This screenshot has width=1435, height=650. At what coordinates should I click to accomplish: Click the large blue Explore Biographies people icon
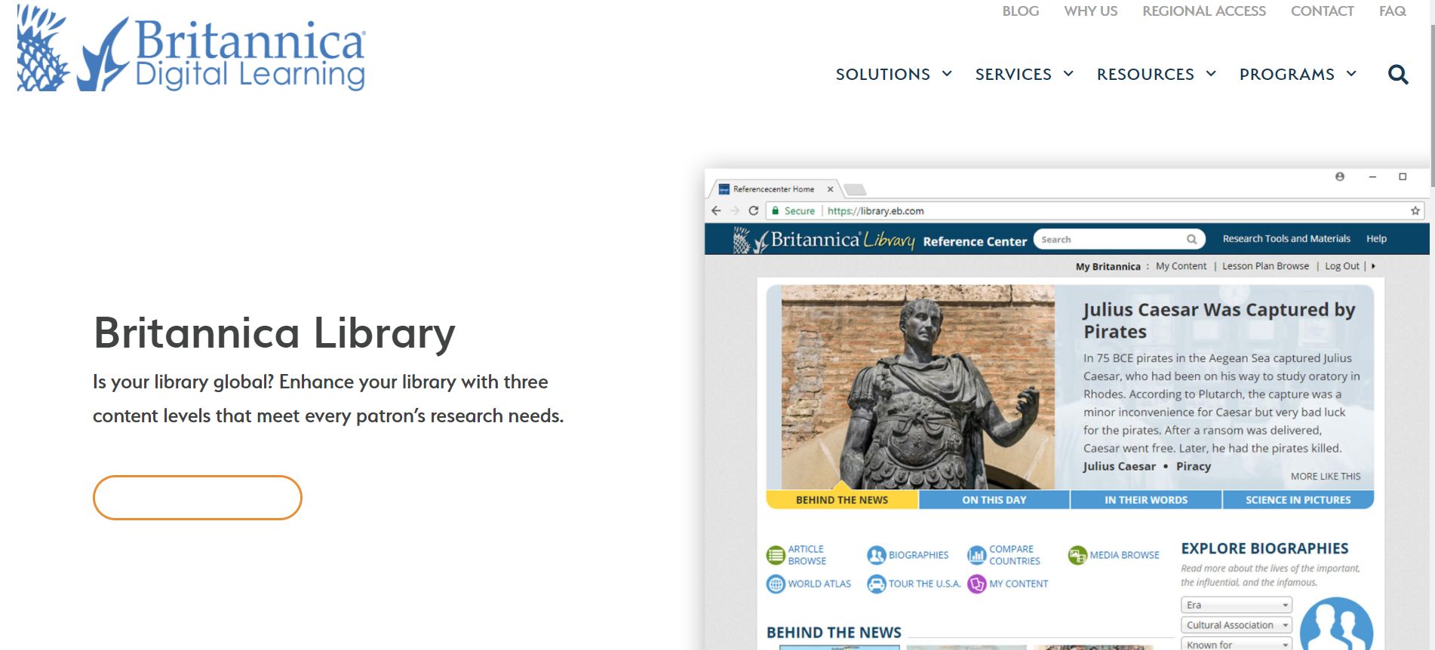(x=1337, y=624)
